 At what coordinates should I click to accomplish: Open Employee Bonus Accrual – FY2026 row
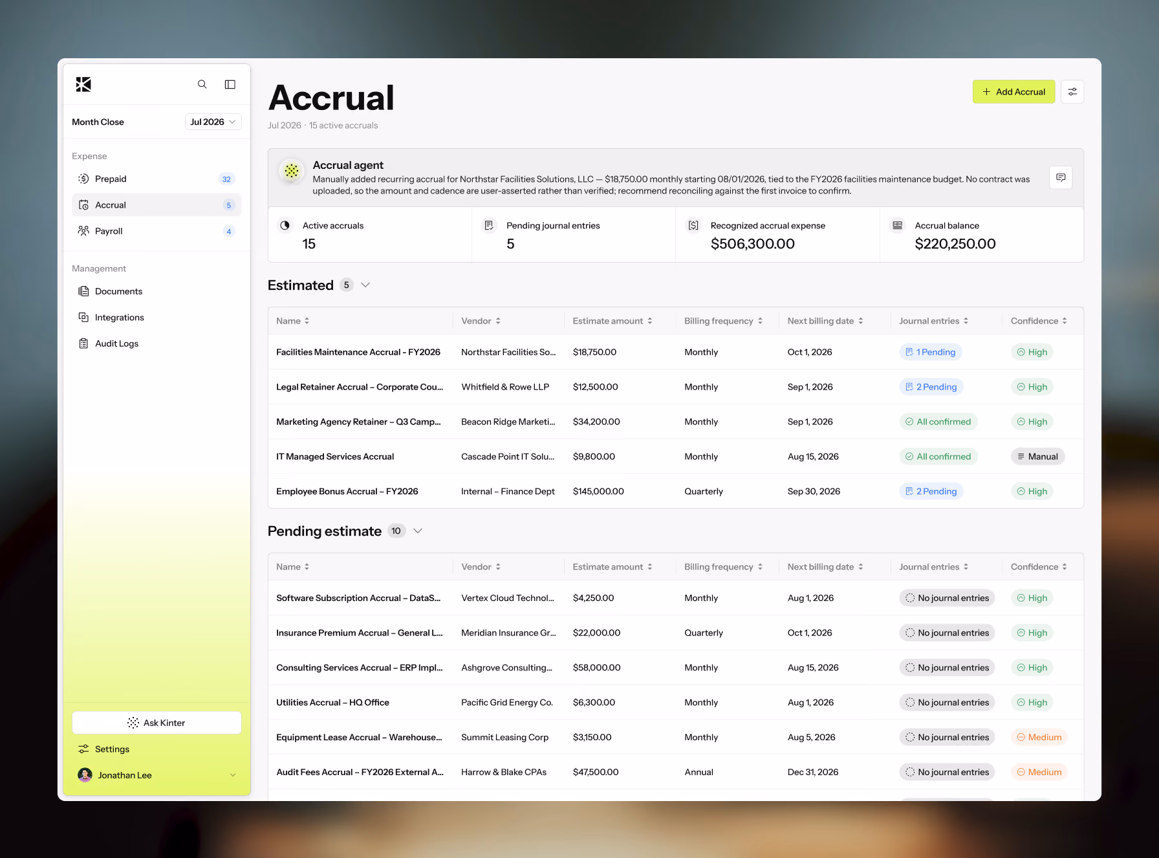(x=676, y=491)
